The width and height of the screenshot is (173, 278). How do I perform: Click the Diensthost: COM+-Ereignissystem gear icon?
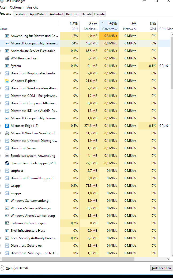pyautogui.click(x=7, y=96)
